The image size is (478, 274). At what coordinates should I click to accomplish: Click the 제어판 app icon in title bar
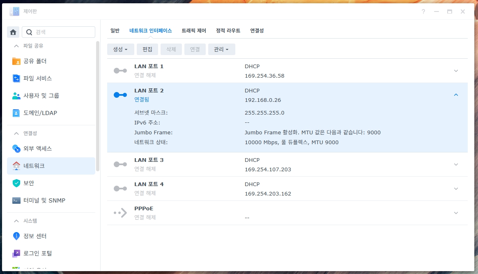pos(14,12)
